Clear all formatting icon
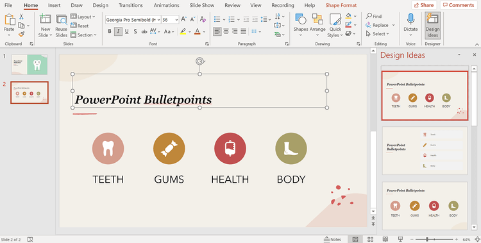Image resolution: width=481 pixels, height=243 pixels. pos(203,20)
